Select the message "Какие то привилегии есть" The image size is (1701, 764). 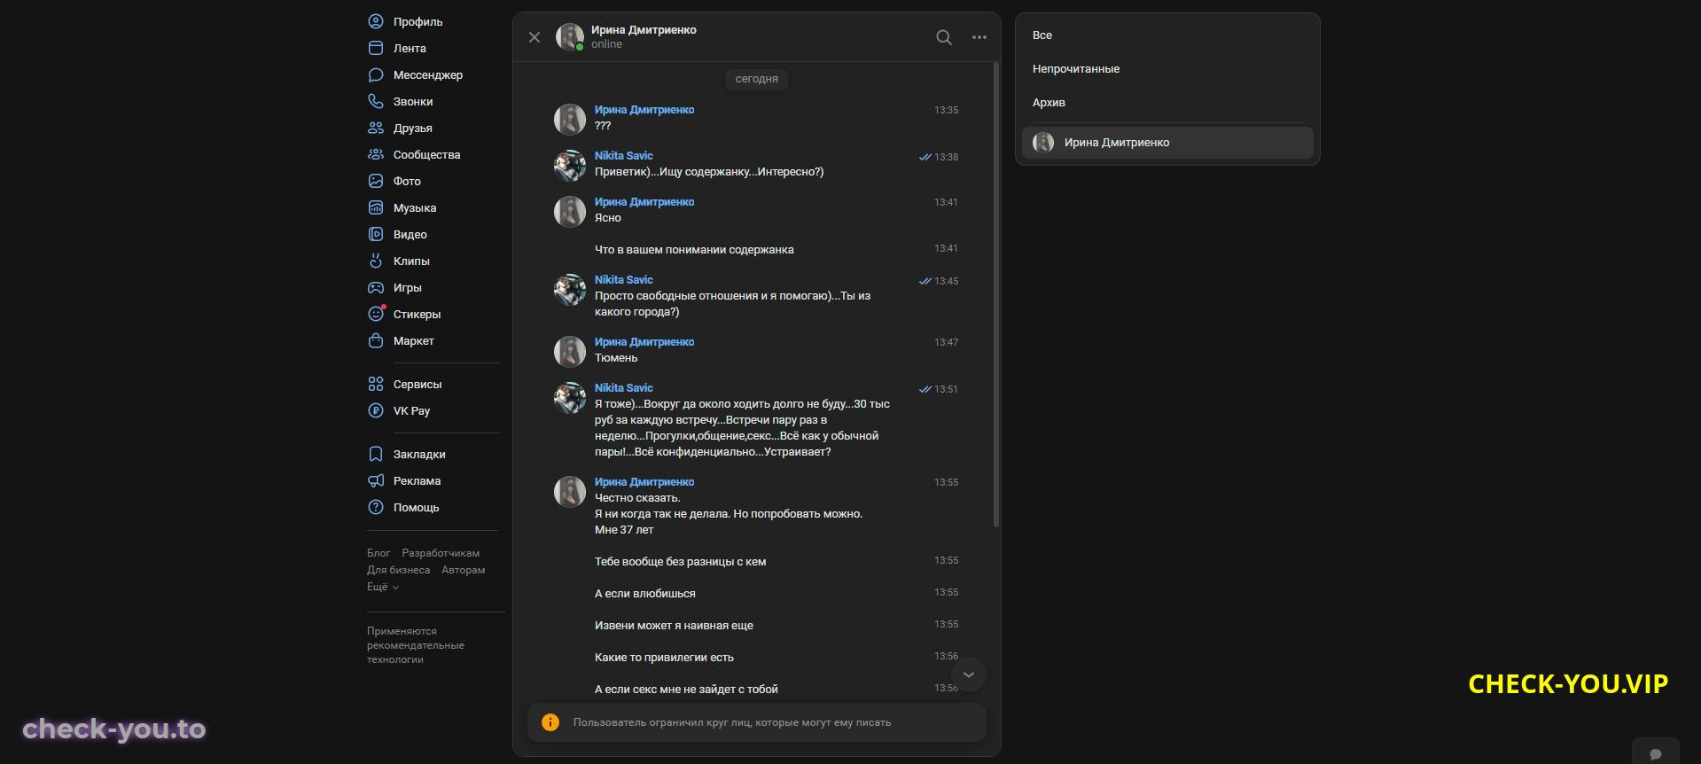tap(664, 658)
